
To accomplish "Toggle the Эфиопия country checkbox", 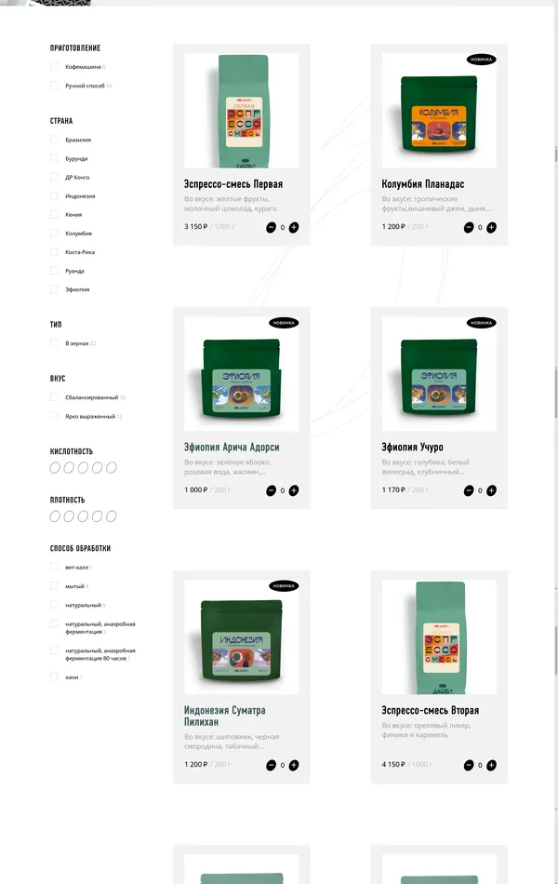I will (x=54, y=289).
